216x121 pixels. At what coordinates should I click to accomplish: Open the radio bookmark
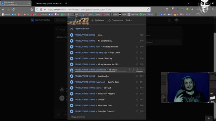click(105, 14)
